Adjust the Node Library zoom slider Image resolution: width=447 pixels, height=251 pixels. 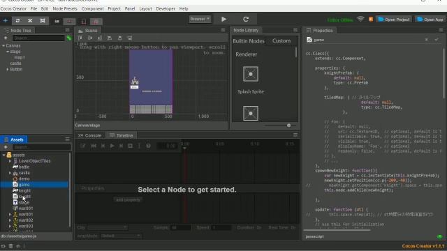(x=288, y=125)
